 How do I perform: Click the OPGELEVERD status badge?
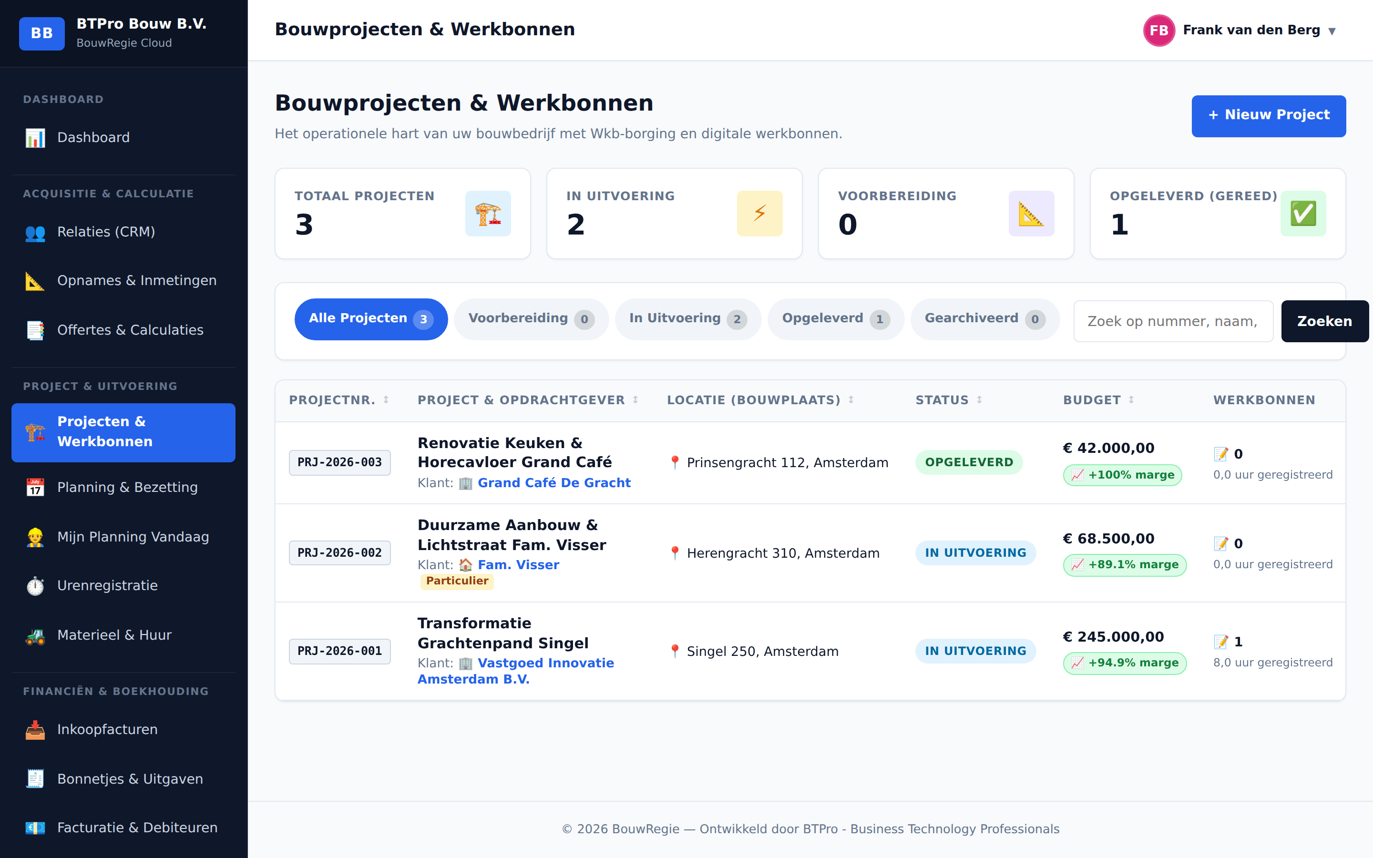(968, 462)
